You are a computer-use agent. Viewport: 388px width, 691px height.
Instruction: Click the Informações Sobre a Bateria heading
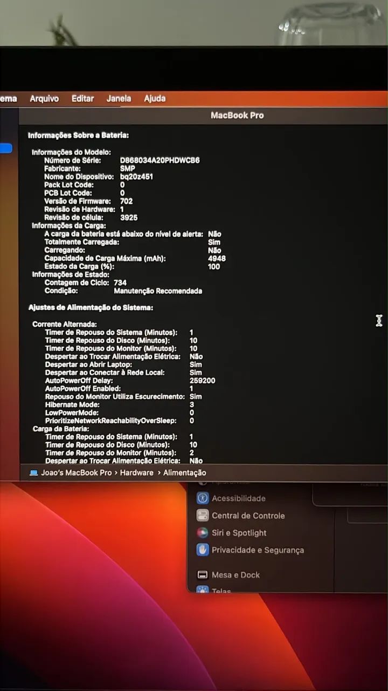tap(79, 136)
